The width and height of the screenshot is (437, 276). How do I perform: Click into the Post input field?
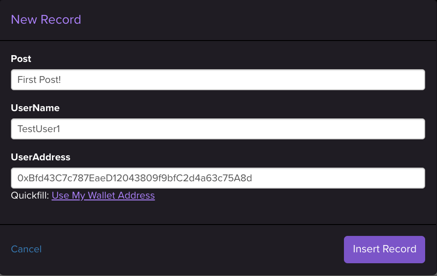(218, 80)
